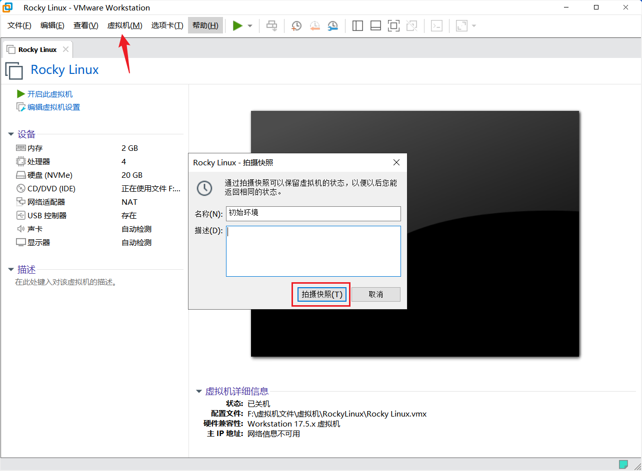Viewport: 642px width, 471px height.
Task: Click the 取消 button in the dialog
Action: [x=375, y=294]
